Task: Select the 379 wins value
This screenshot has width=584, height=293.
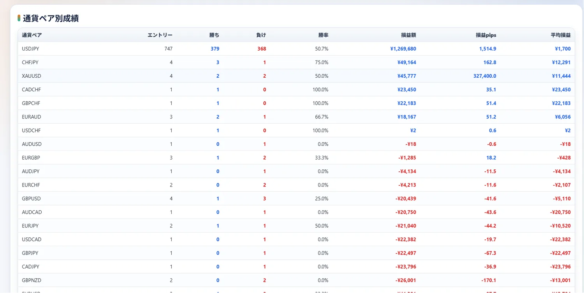Action: click(x=215, y=49)
